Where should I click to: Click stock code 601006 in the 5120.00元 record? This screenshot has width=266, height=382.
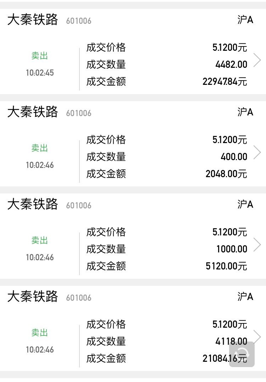coord(79,206)
